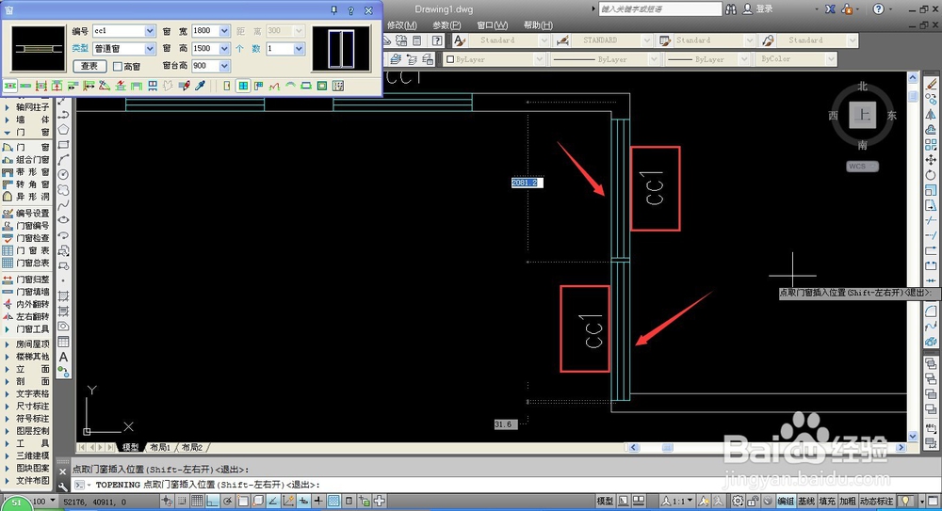Viewport: 942px width, 511px height.
Task: Open 异形洞 irregular opening tool
Action: click(x=25, y=197)
